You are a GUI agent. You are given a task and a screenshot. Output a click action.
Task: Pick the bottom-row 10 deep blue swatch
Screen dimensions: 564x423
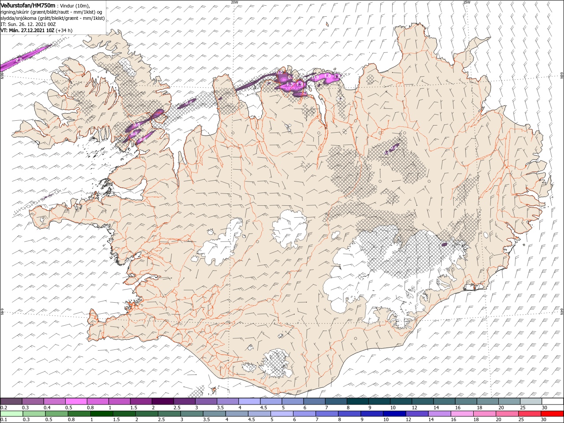click(393, 414)
